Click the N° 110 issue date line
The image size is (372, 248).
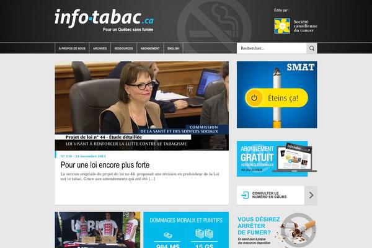point(83,156)
